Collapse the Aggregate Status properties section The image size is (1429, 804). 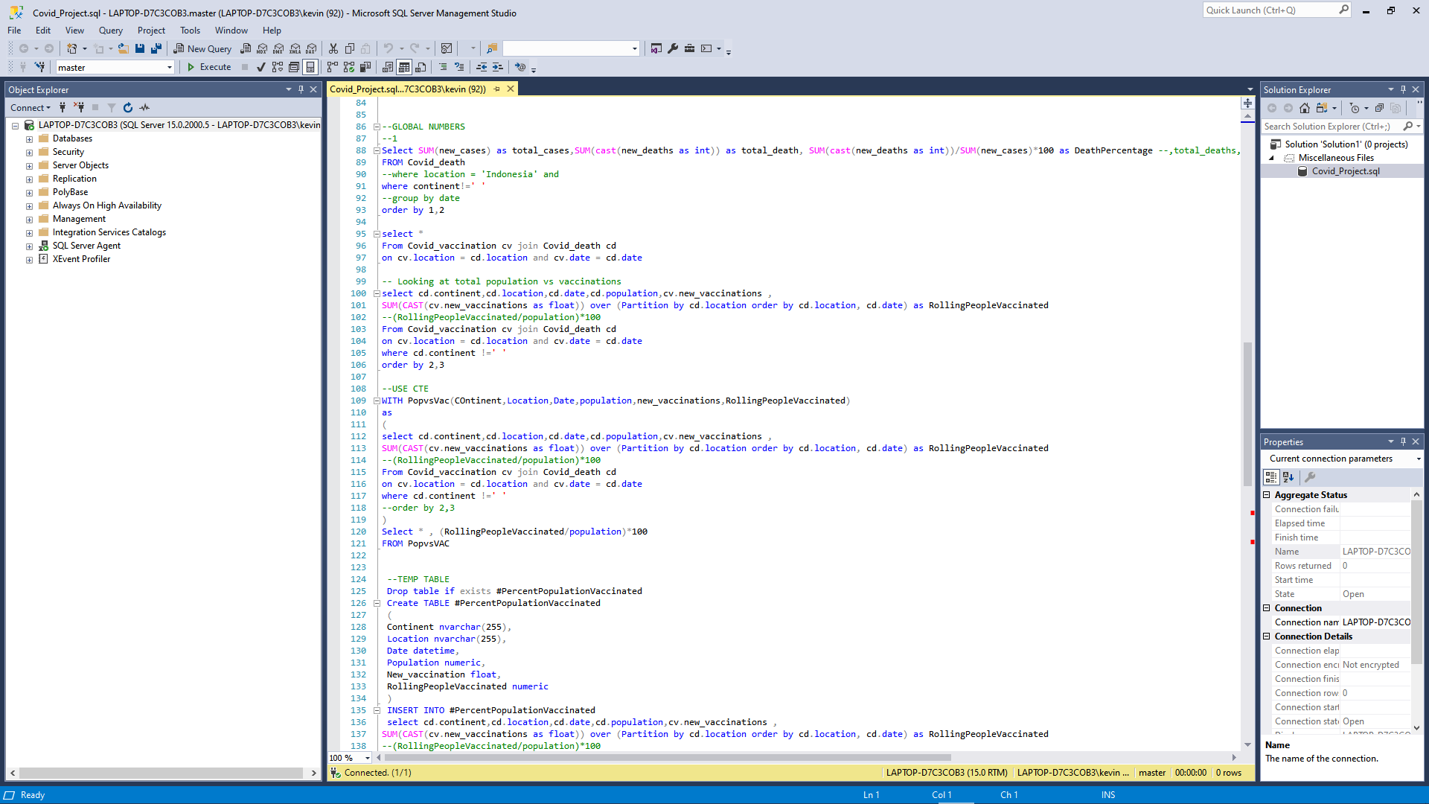point(1267,495)
